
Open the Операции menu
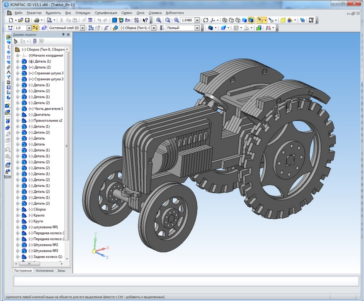click(83, 13)
